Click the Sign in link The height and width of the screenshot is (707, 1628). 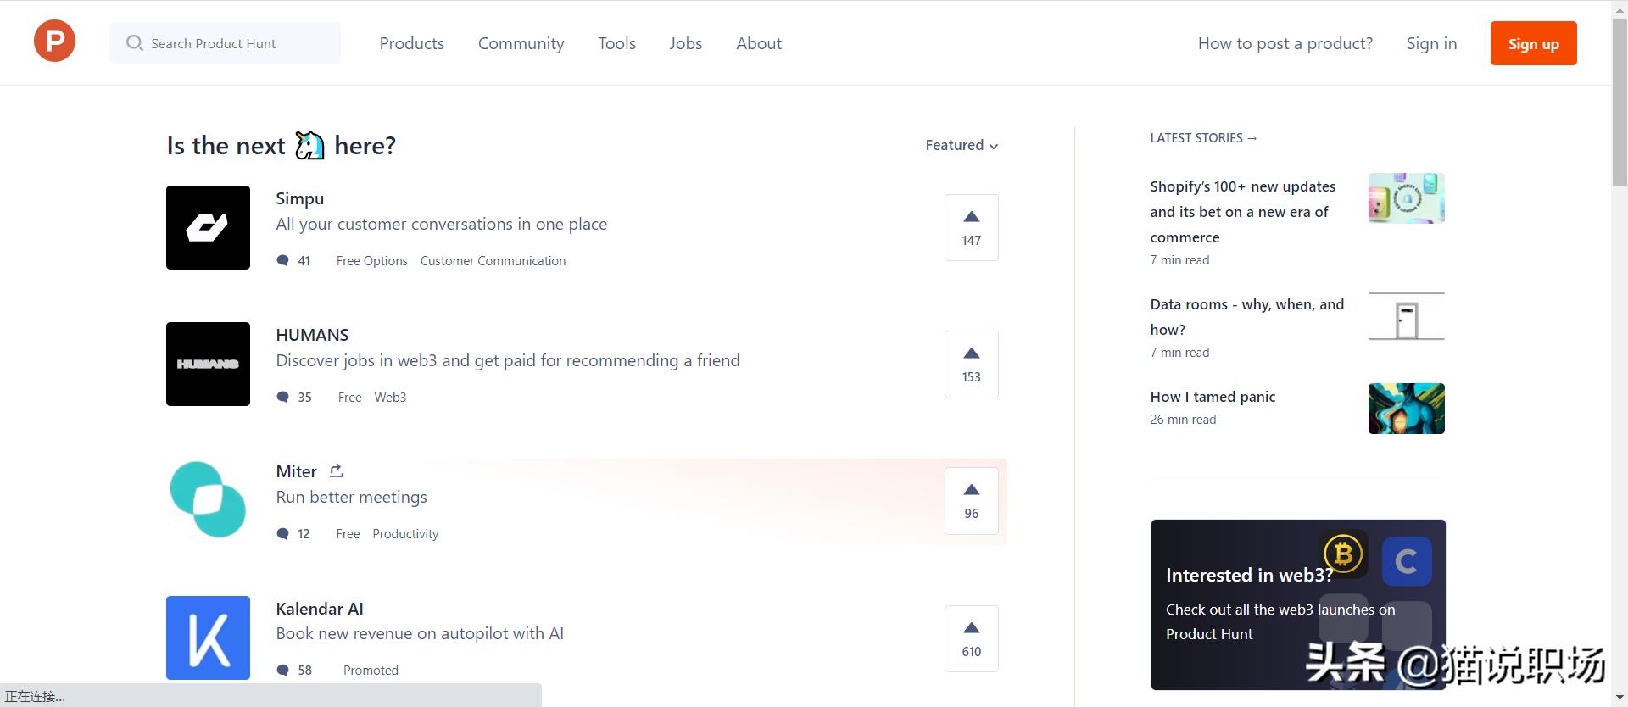(x=1431, y=43)
